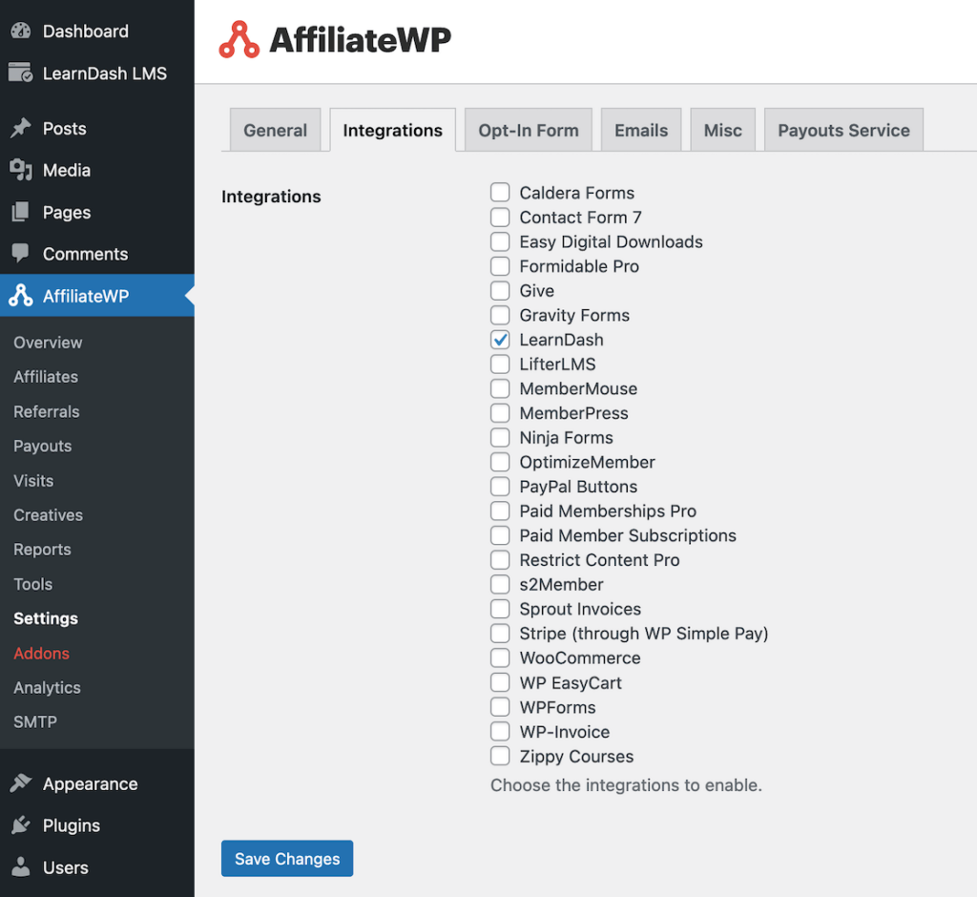Viewport: 977px width, 897px height.
Task: Click the Appearance paintbrush icon
Action: coord(21,782)
